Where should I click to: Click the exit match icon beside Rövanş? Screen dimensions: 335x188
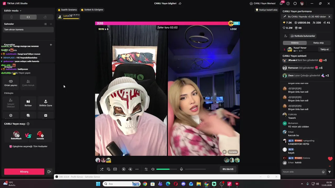tap(49, 172)
